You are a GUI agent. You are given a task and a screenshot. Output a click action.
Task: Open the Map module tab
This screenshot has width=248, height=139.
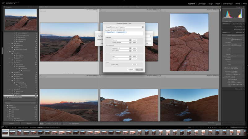tap(210, 4)
